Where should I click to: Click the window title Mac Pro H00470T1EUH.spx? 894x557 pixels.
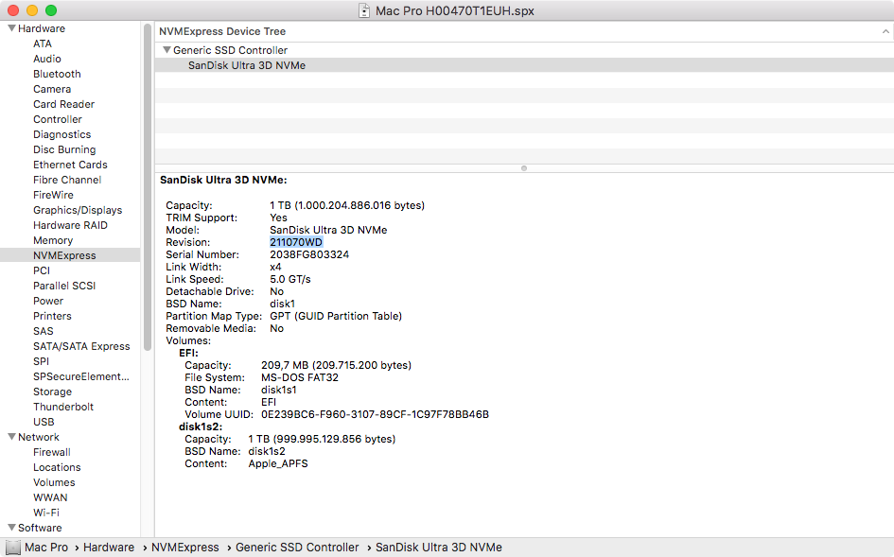tap(454, 10)
